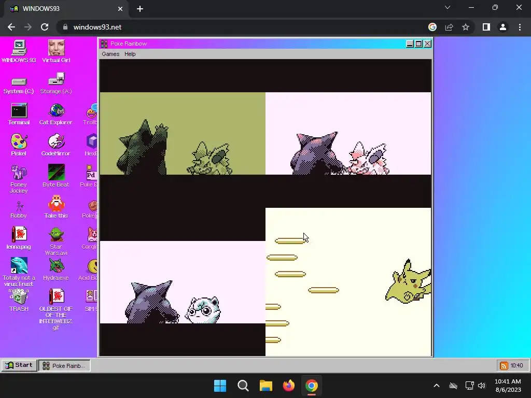531x398 pixels.
Task: Maximize the Poke Rainbow window
Action: (x=418, y=44)
